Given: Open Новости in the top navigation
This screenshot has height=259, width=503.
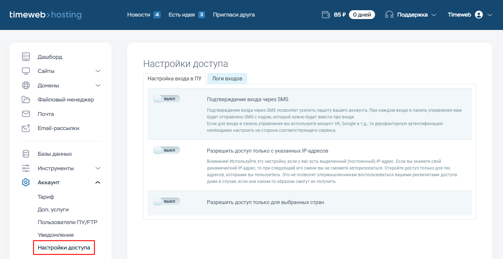Looking at the screenshot, I should coord(139,15).
